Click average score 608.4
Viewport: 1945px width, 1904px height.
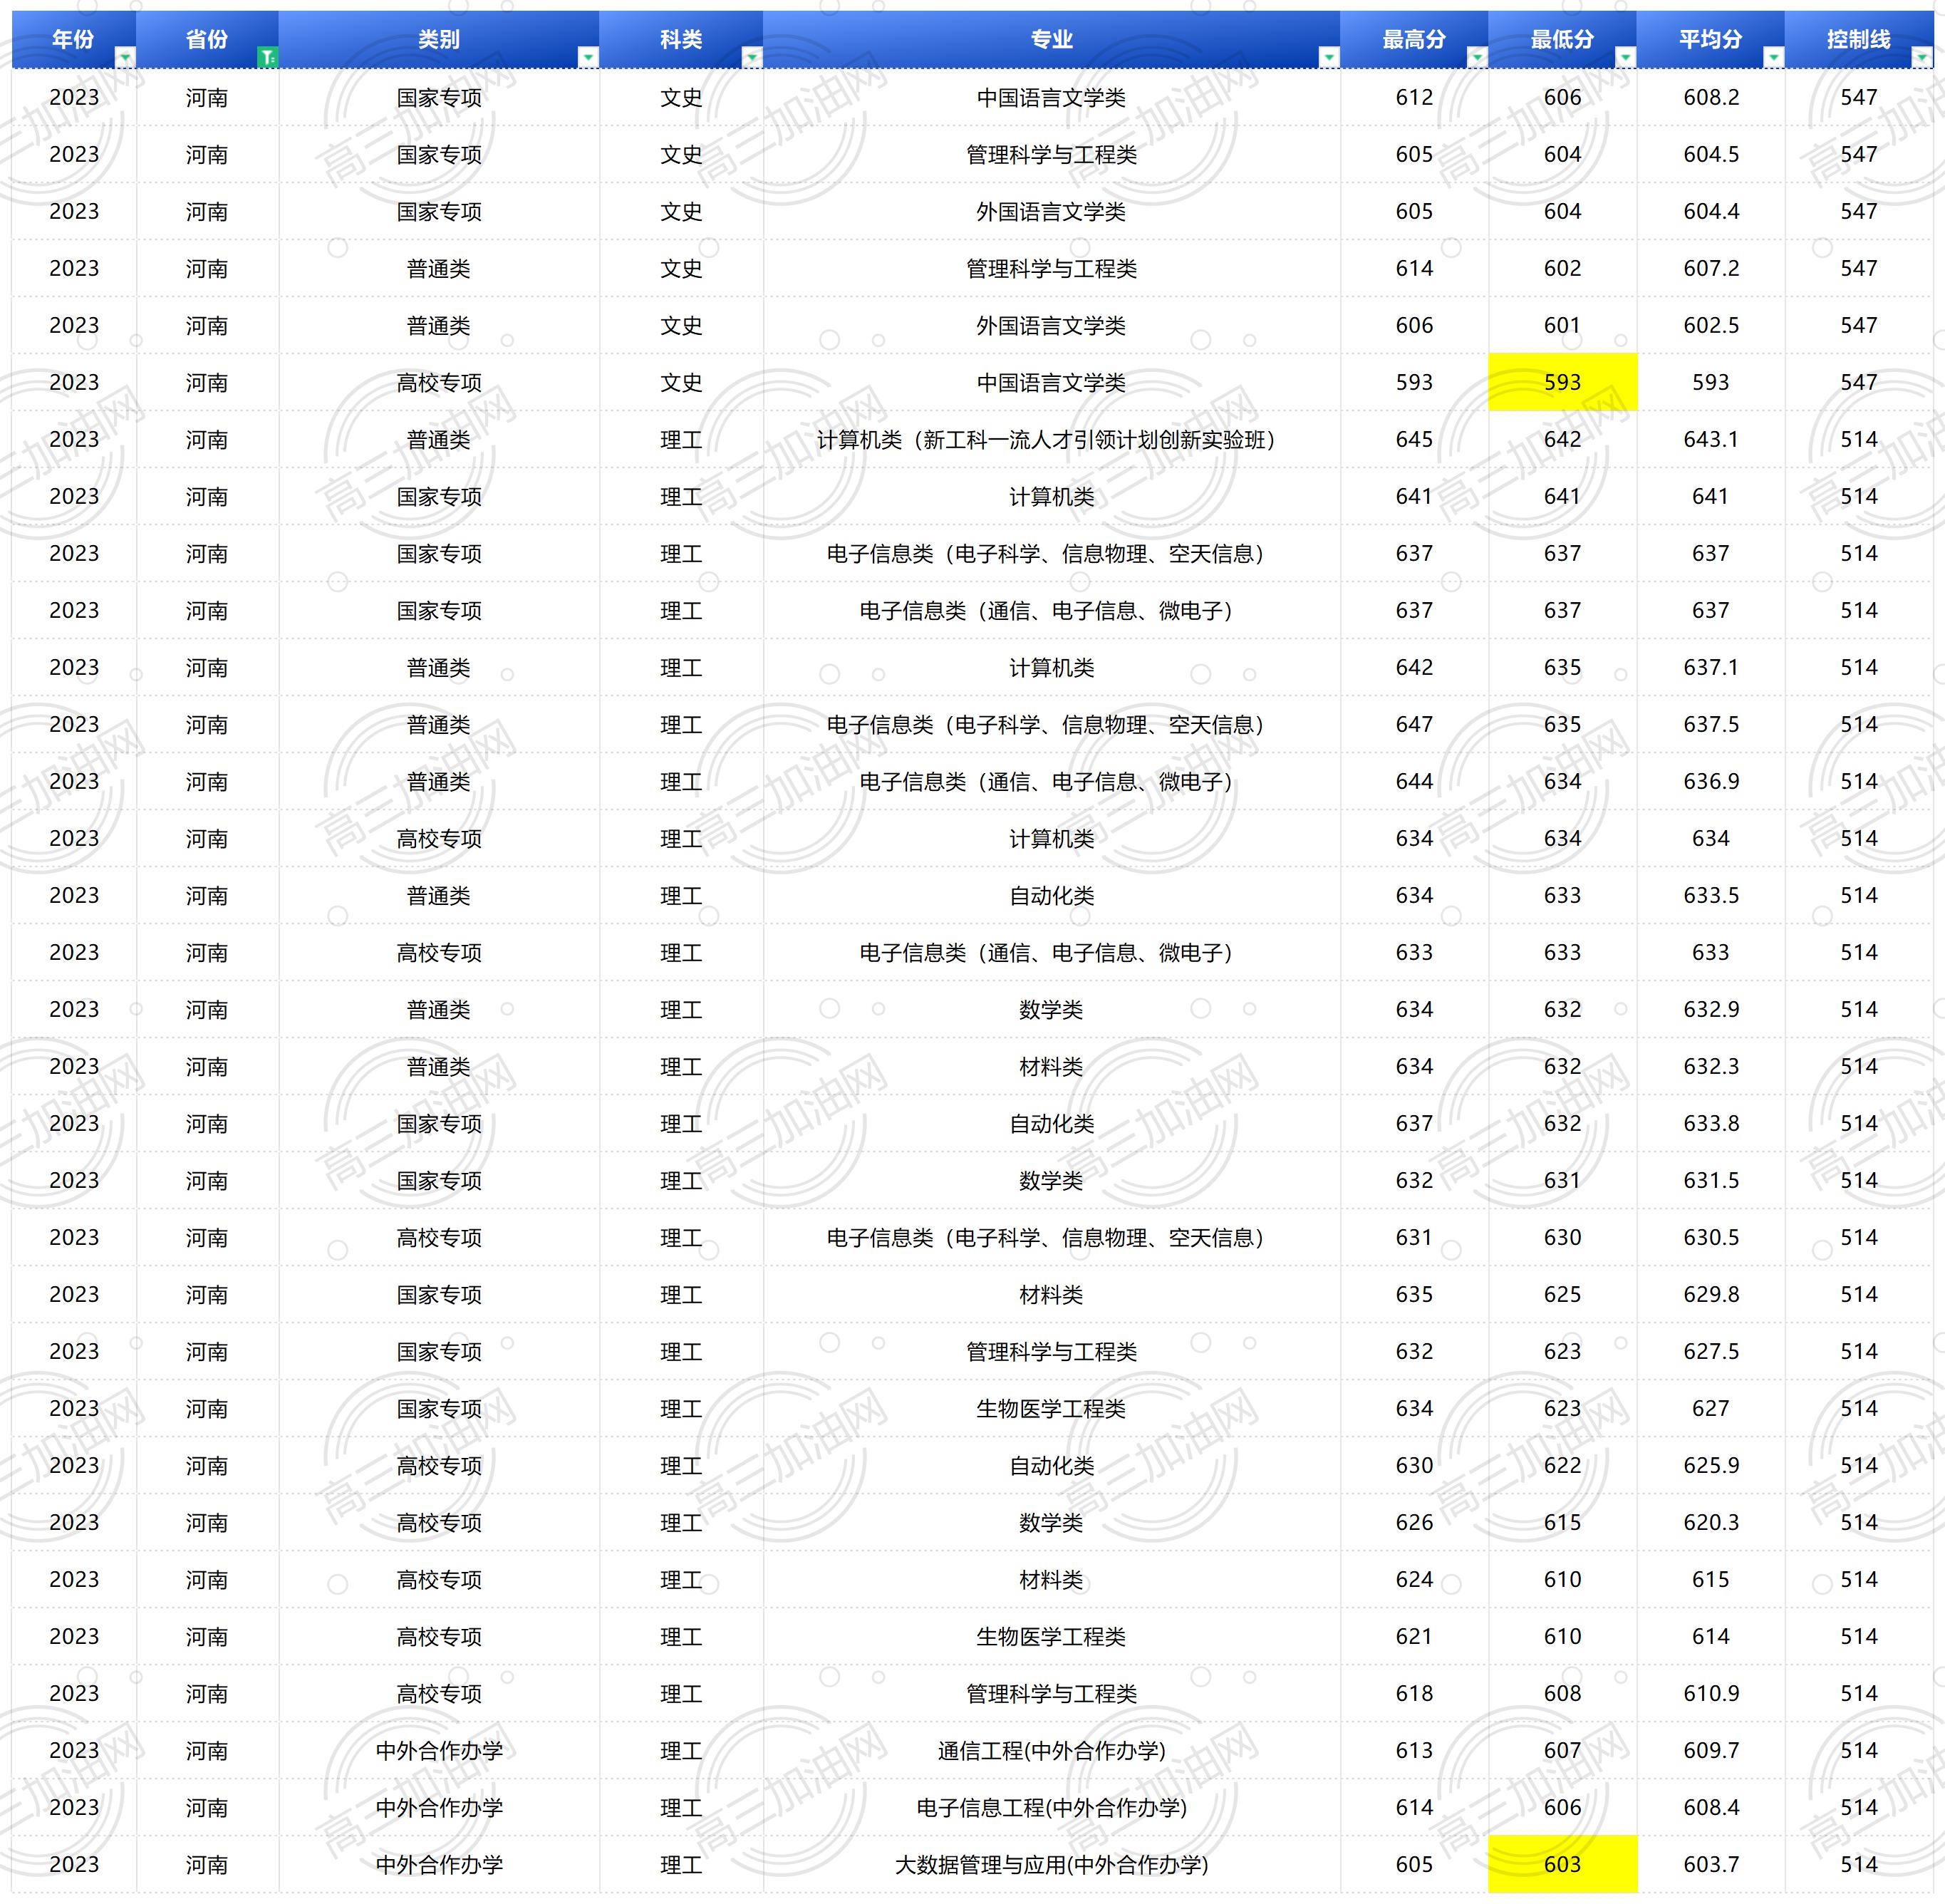[1710, 1807]
